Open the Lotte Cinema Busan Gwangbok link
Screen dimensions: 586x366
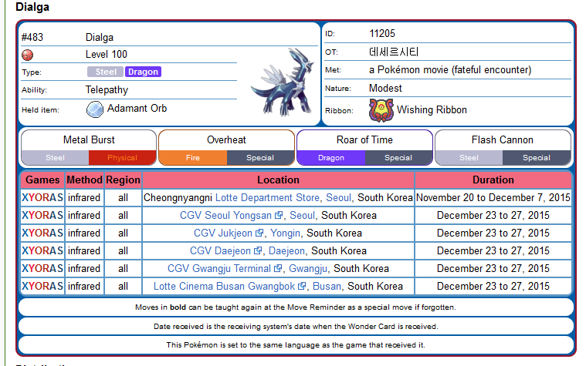(224, 286)
